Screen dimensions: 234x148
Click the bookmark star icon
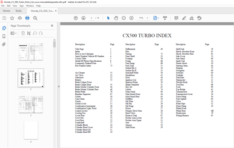[x=12, y=18]
